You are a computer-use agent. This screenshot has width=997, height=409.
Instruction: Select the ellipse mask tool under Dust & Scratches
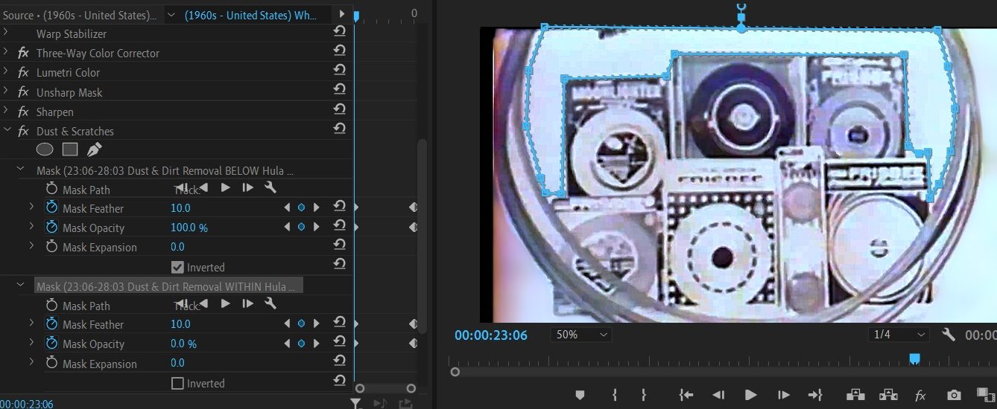tap(45, 149)
